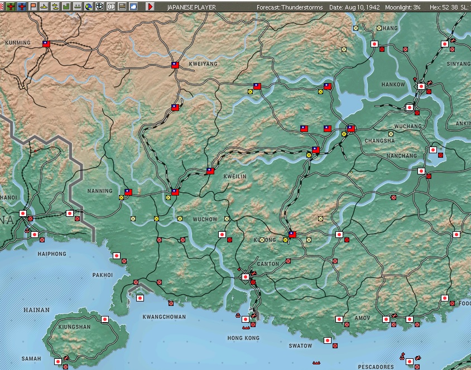The image size is (471, 370).
Task: Select the Japanese flag base at Samah
Action: tap(58, 362)
